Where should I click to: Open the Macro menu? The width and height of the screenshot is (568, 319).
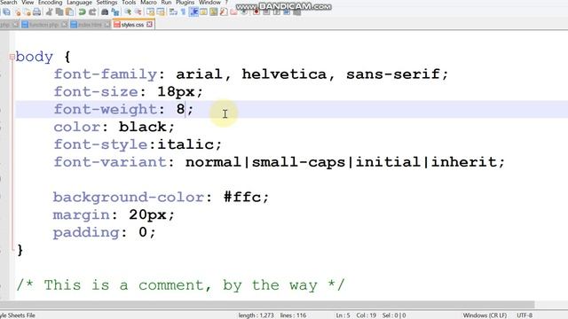[x=148, y=3]
